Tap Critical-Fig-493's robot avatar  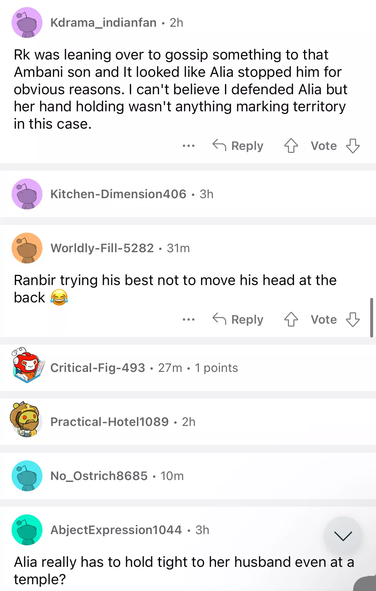[x=27, y=365]
